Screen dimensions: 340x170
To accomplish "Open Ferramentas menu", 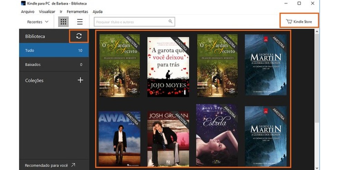I will point(77,12).
